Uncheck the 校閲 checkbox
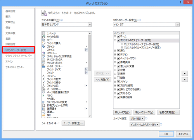This screenshot has width=194, height=140. click(x=118, y=70)
